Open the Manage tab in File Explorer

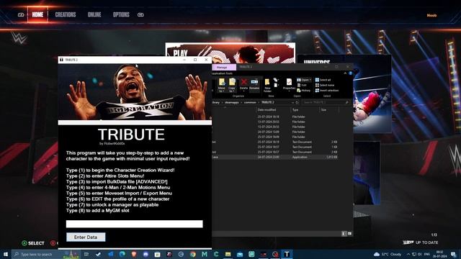tap(222, 67)
